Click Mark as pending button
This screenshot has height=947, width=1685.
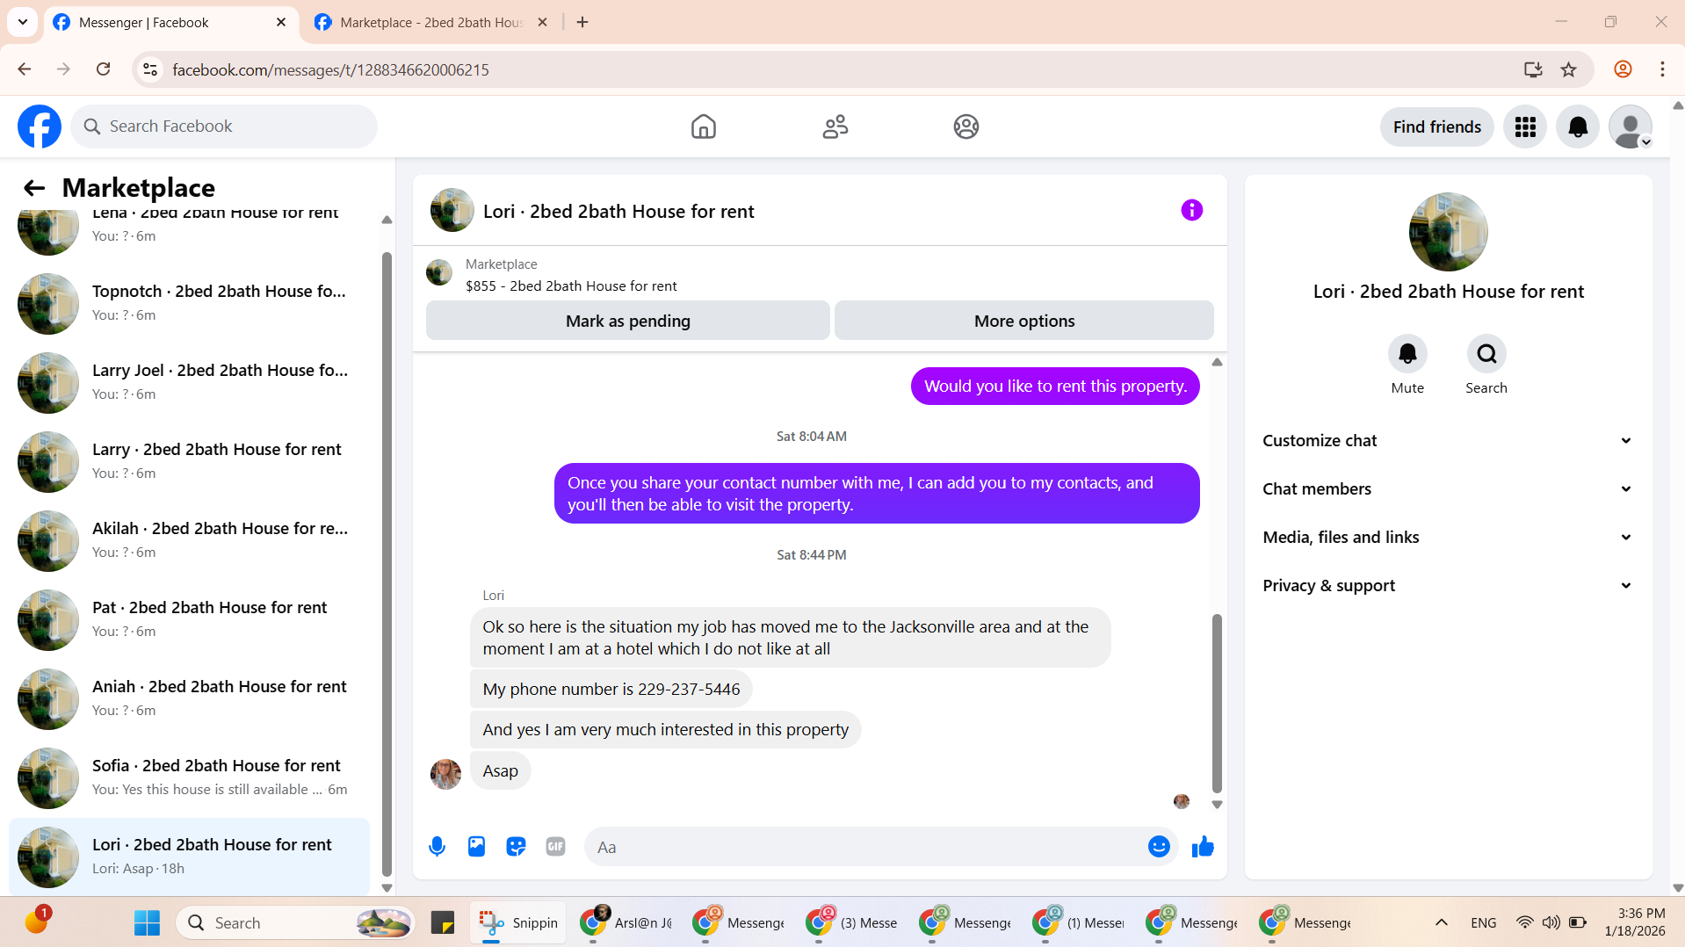[627, 322]
